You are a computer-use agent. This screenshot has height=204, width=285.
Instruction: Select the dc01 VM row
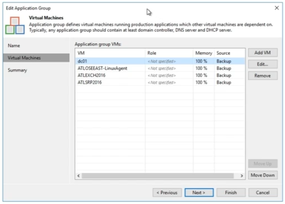pyautogui.click(x=160, y=61)
